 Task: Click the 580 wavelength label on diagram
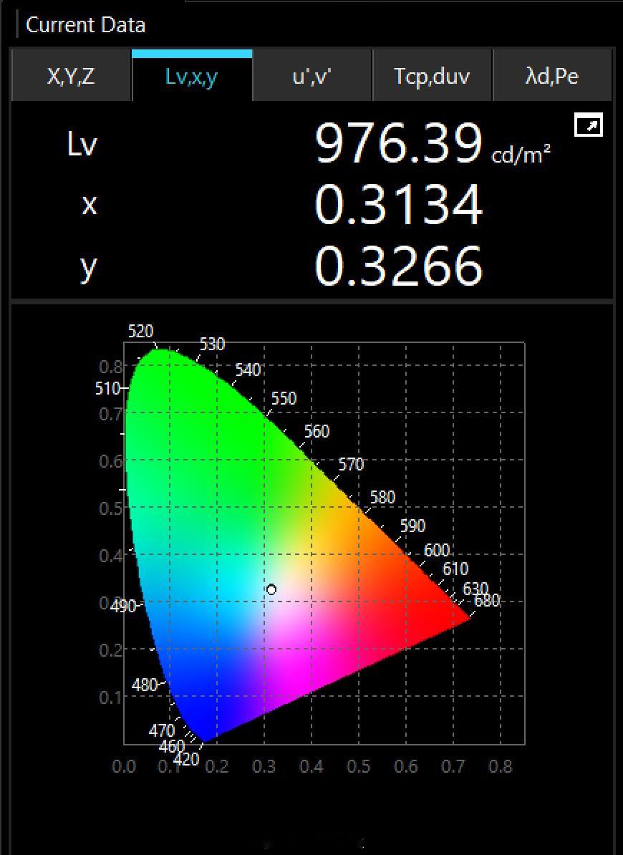tap(382, 497)
